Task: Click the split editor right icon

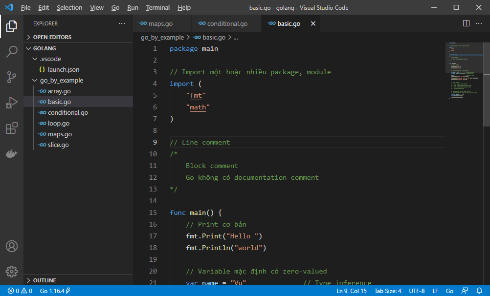Action: tap(466, 23)
